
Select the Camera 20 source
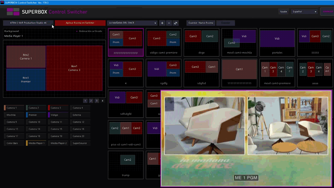(x=80, y=136)
